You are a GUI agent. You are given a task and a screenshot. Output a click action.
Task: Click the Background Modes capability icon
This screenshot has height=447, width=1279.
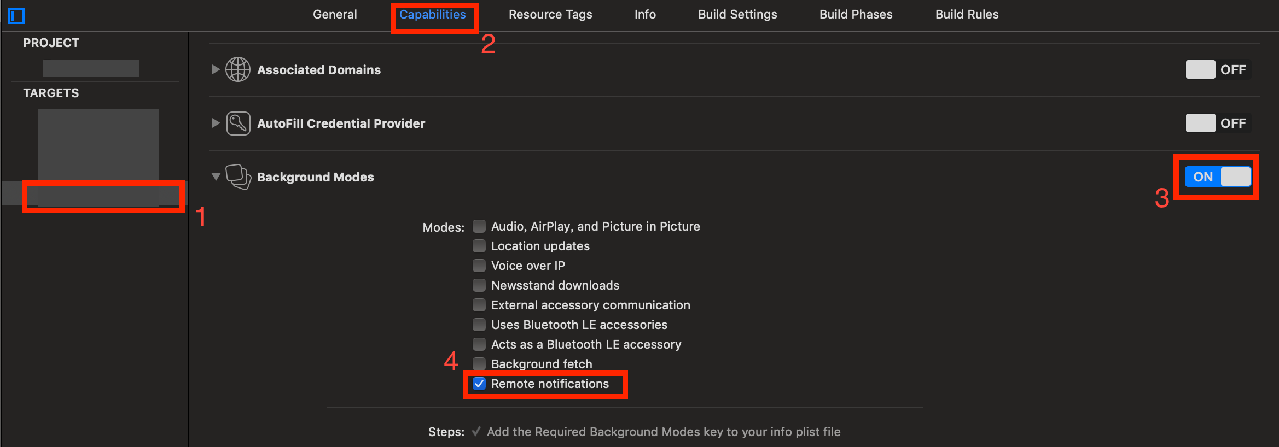tap(237, 177)
